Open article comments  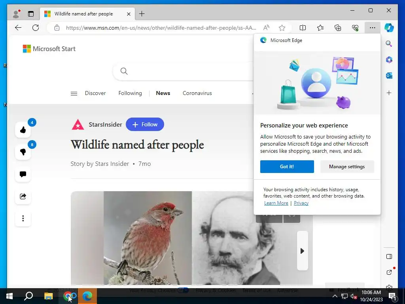[x=23, y=174]
